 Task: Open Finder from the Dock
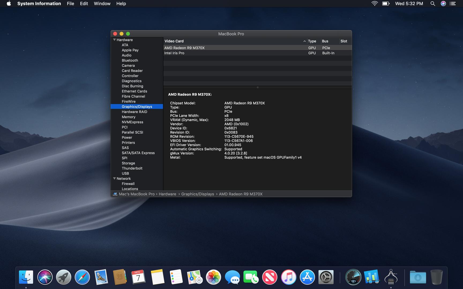(x=26, y=277)
